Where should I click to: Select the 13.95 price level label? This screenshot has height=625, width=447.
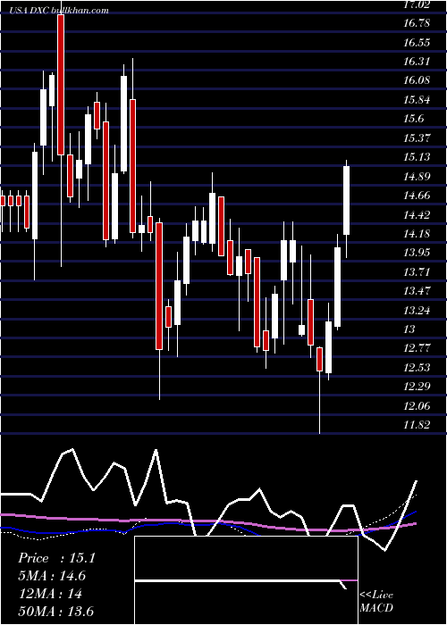tap(417, 253)
